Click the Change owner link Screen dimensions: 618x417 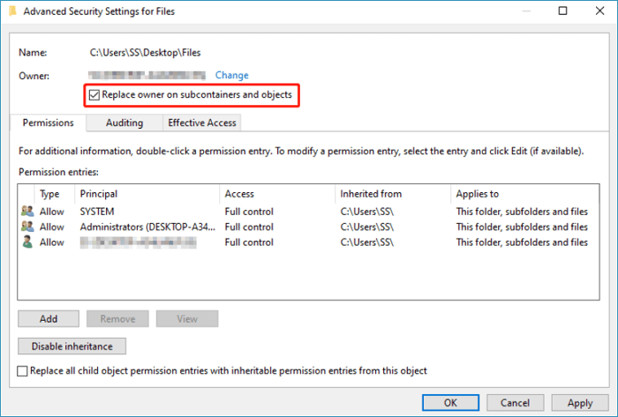coord(232,76)
